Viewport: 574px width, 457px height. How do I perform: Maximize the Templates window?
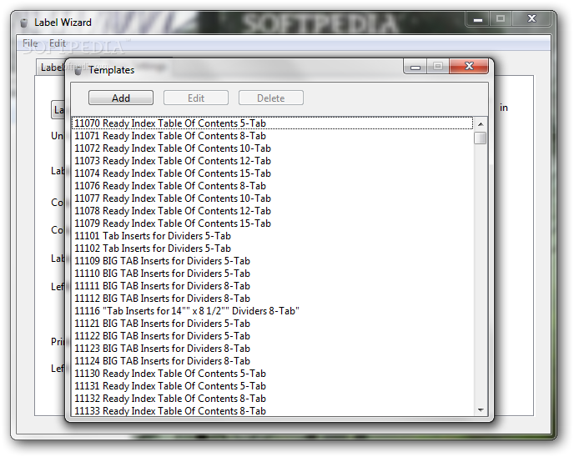438,66
